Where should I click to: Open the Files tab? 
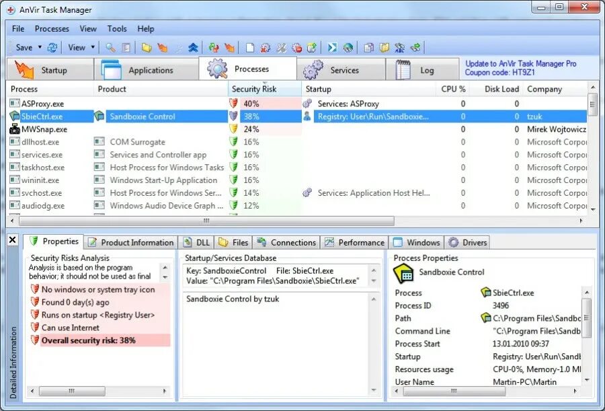[x=233, y=243]
